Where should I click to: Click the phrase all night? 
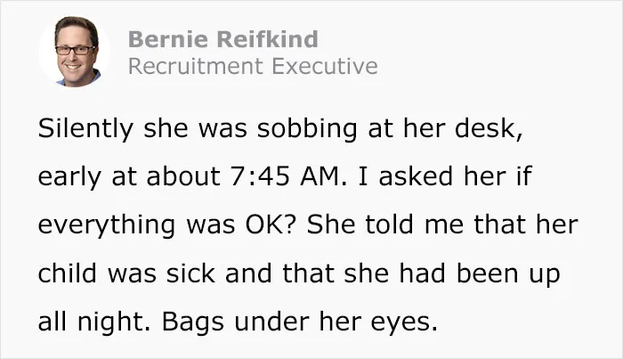(x=94, y=322)
